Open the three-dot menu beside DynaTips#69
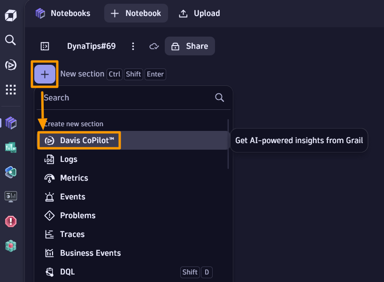This screenshot has height=282, width=384. click(133, 46)
